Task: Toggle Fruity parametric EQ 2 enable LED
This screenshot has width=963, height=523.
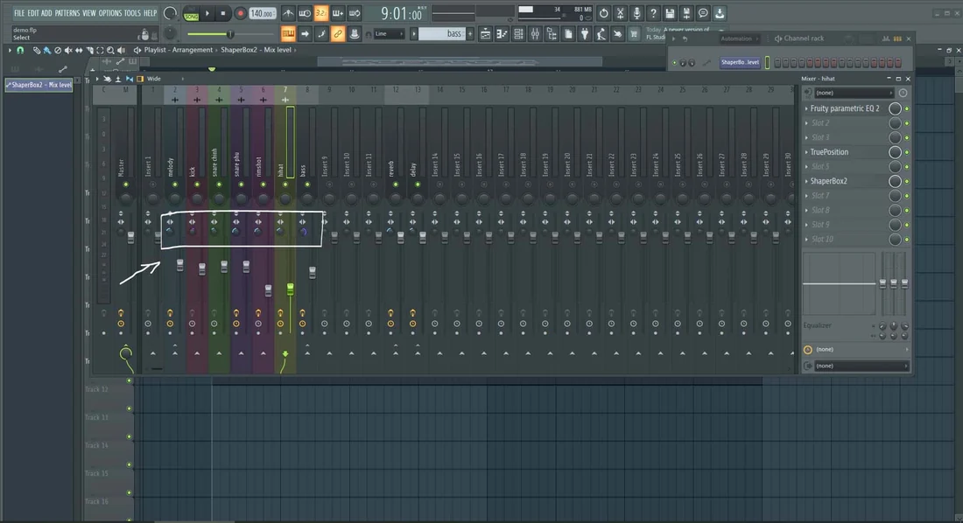Action: 906,108
